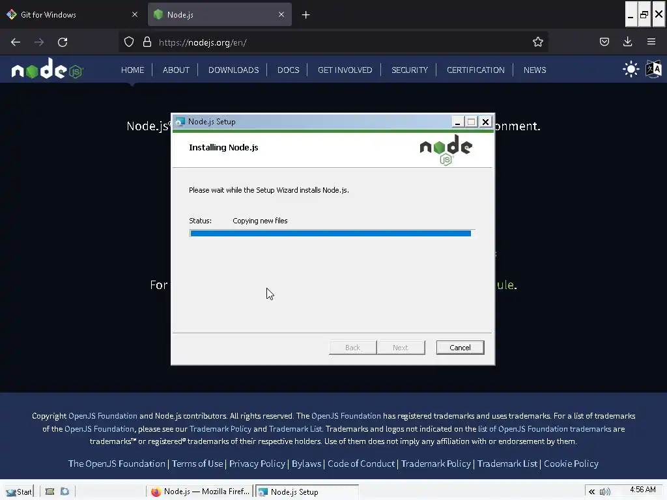Open the Code of Conduct footer link
The width and height of the screenshot is (667, 500).
(361, 464)
